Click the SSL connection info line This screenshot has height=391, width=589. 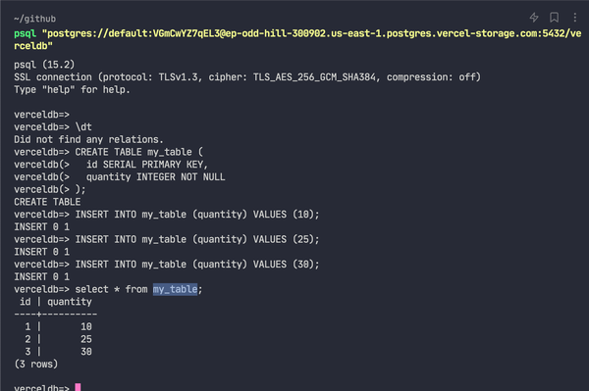(247, 77)
